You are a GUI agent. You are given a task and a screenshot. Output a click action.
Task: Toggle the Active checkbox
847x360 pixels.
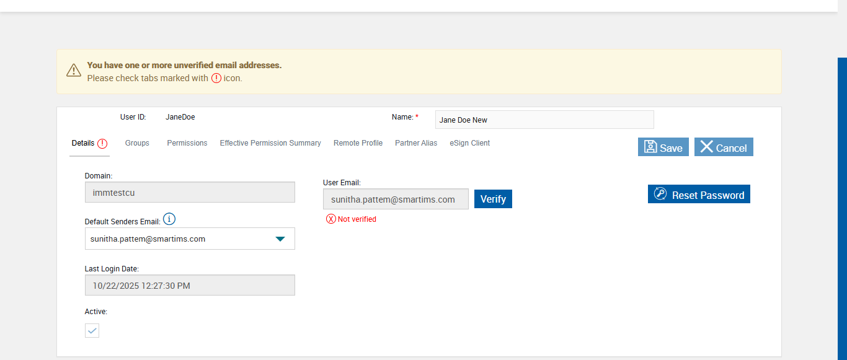click(92, 330)
